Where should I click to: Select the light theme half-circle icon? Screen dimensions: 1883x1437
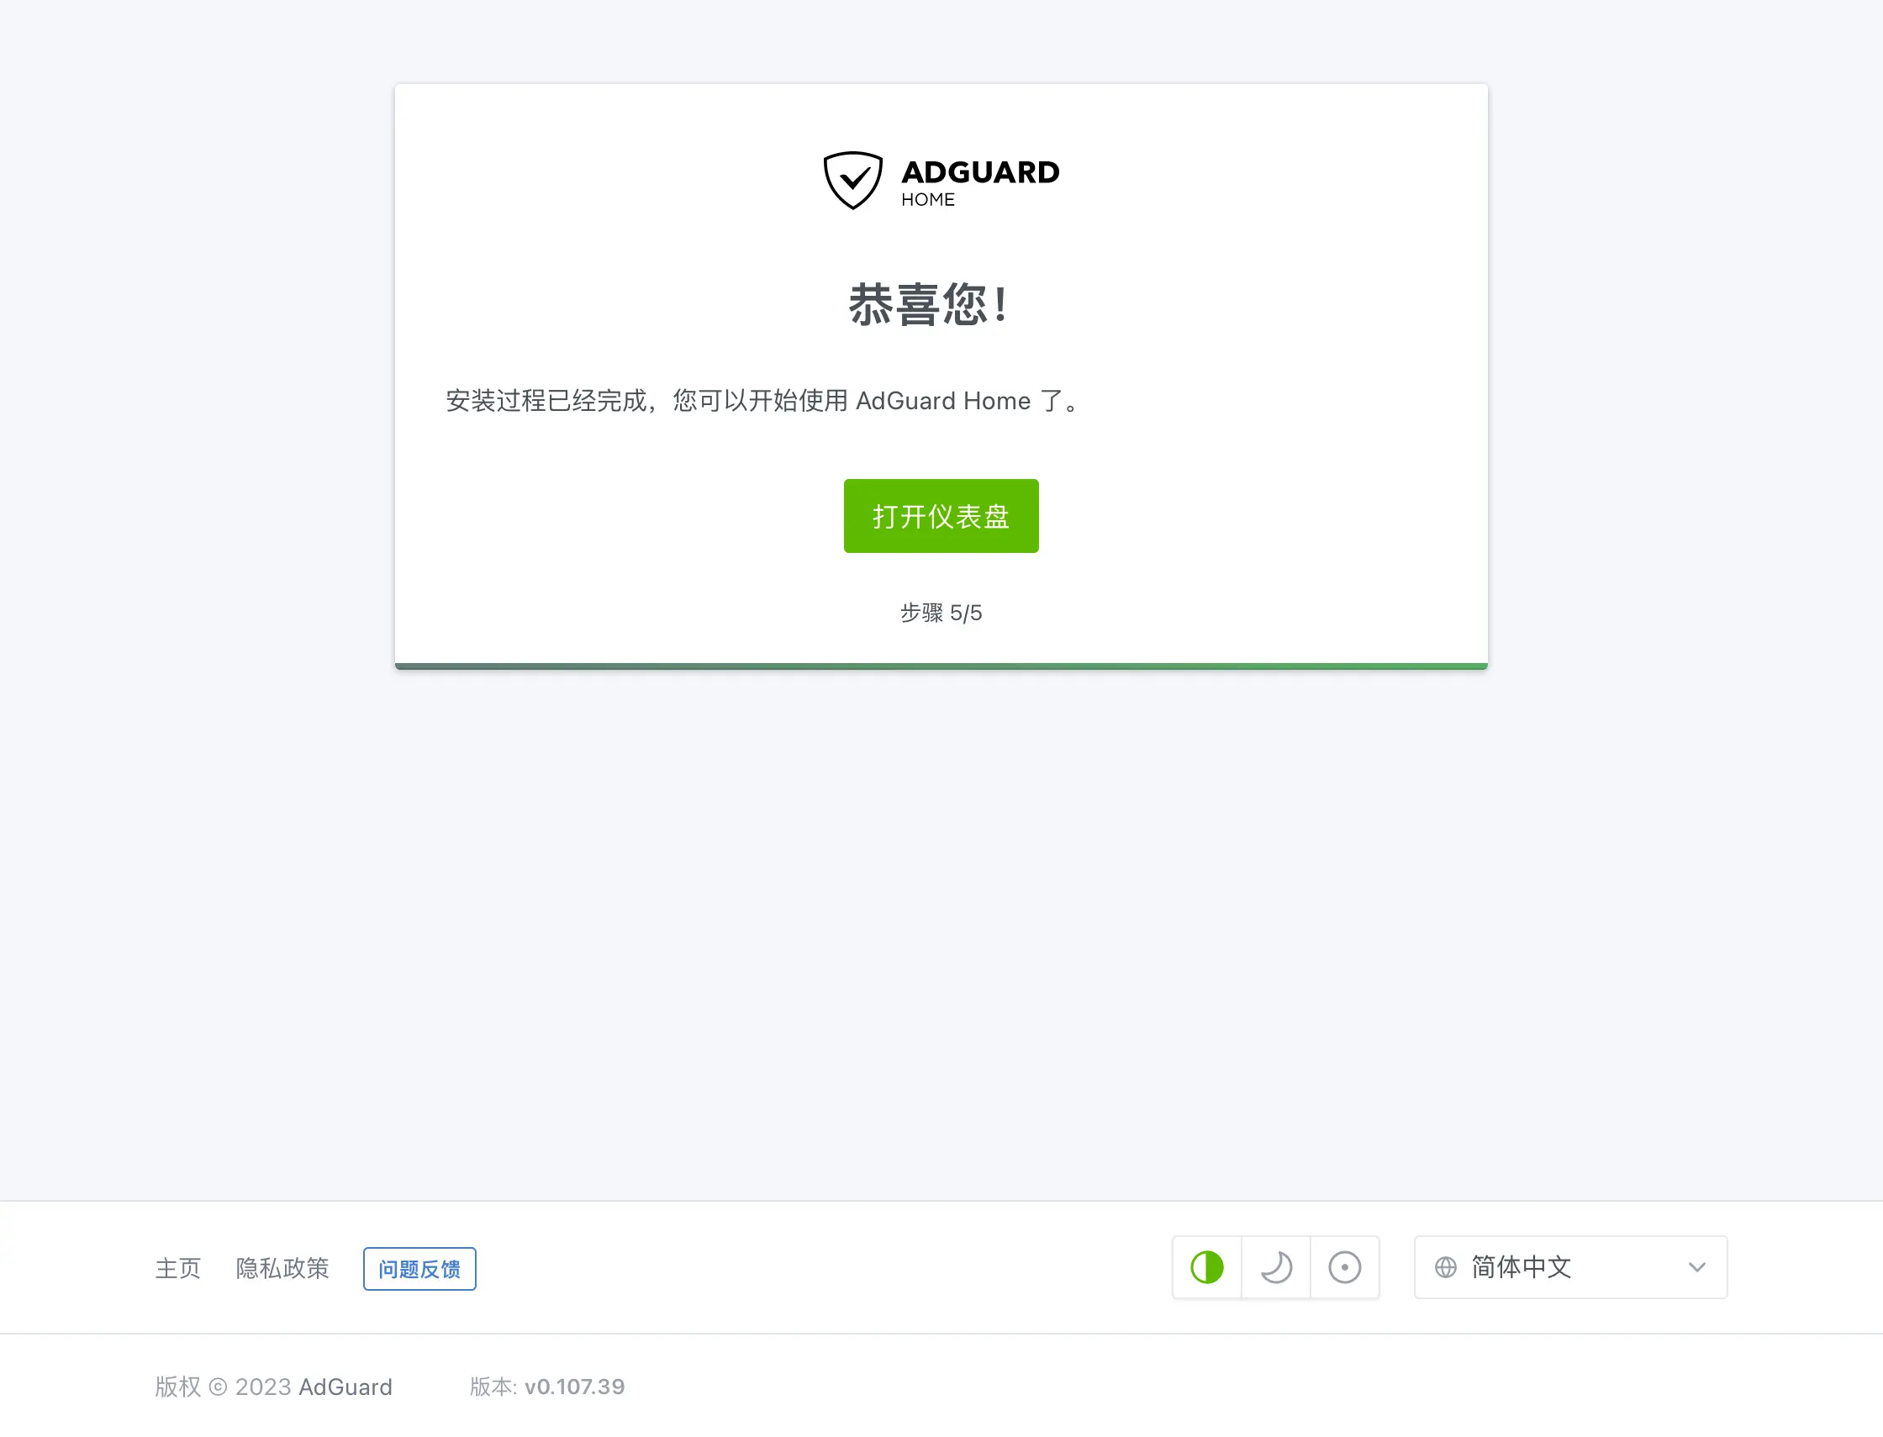tap(1206, 1266)
